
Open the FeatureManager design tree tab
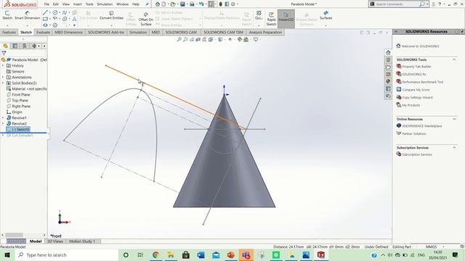pos(5,46)
